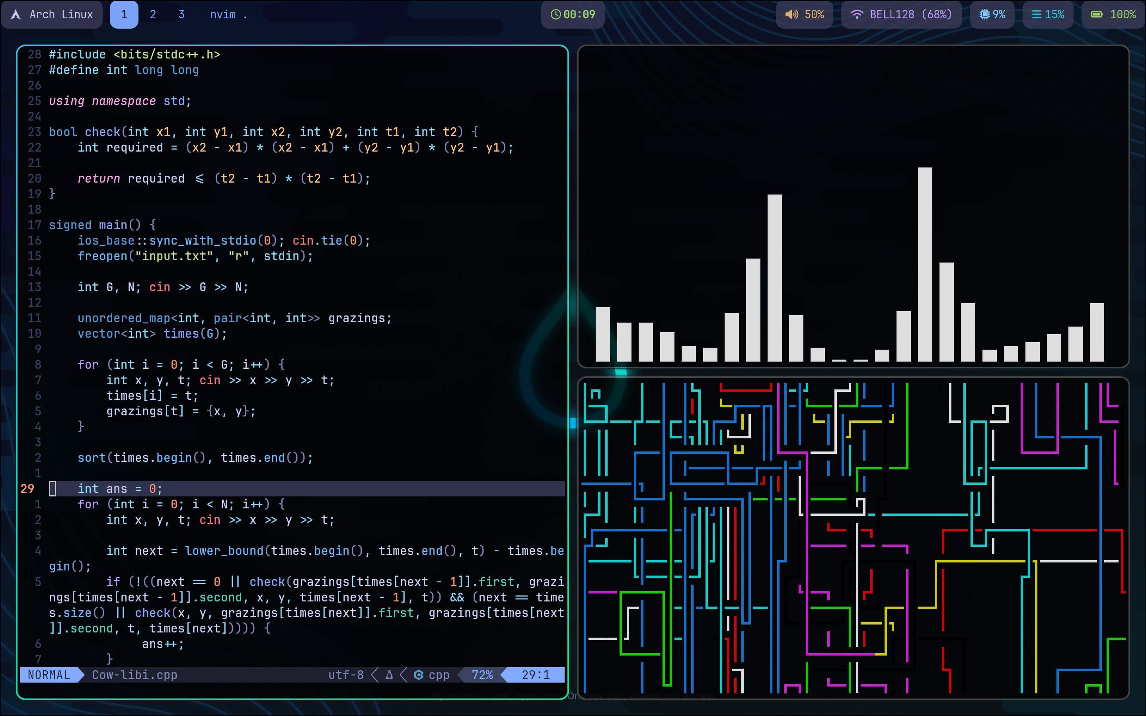Screen dimensions: 1146x716
Task: Click the cpp filetype label
Action: tap(439, 675)
